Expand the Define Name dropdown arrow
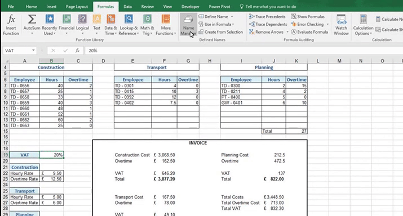The height and width of the screenshot is (216, 403). click(232, 17)
